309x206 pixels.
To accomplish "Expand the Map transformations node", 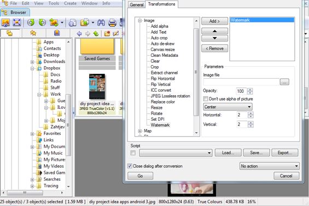I will (140, 131).
